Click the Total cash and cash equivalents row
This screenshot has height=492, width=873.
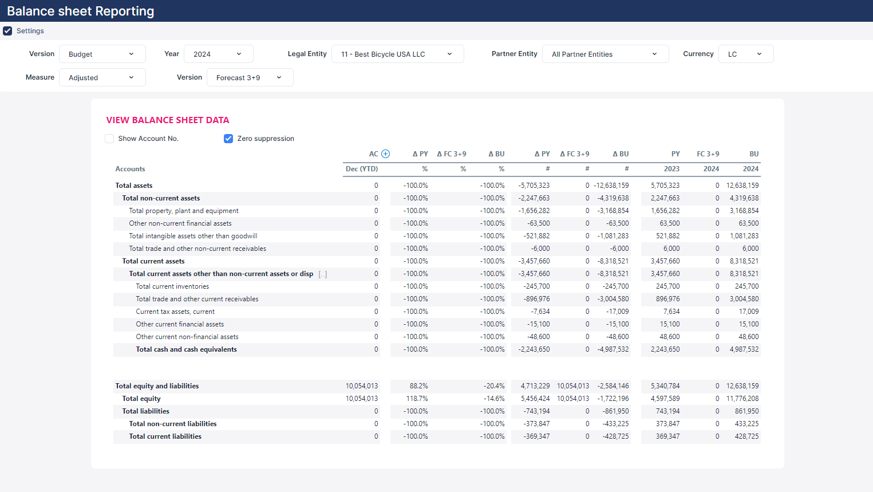[186, 349]
